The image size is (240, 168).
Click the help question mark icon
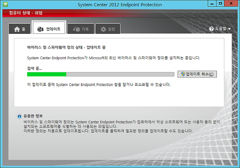tap(211, 29)
